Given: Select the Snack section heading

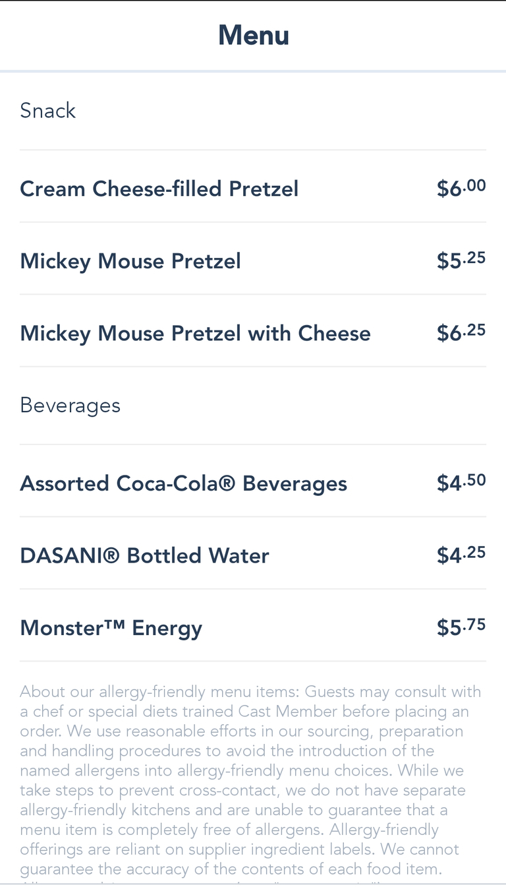Looking at the screenshot, I should point(48,110).
